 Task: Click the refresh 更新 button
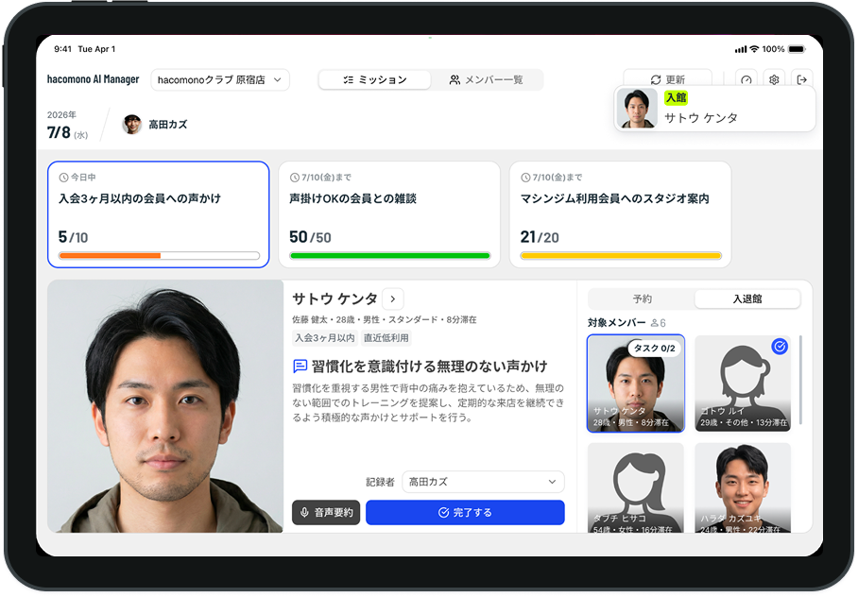(x=667, y=80)
